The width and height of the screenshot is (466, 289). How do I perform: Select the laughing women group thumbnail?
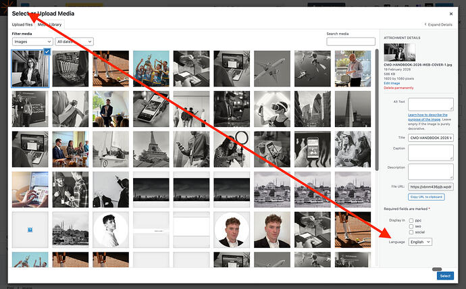tap(353, 149)
